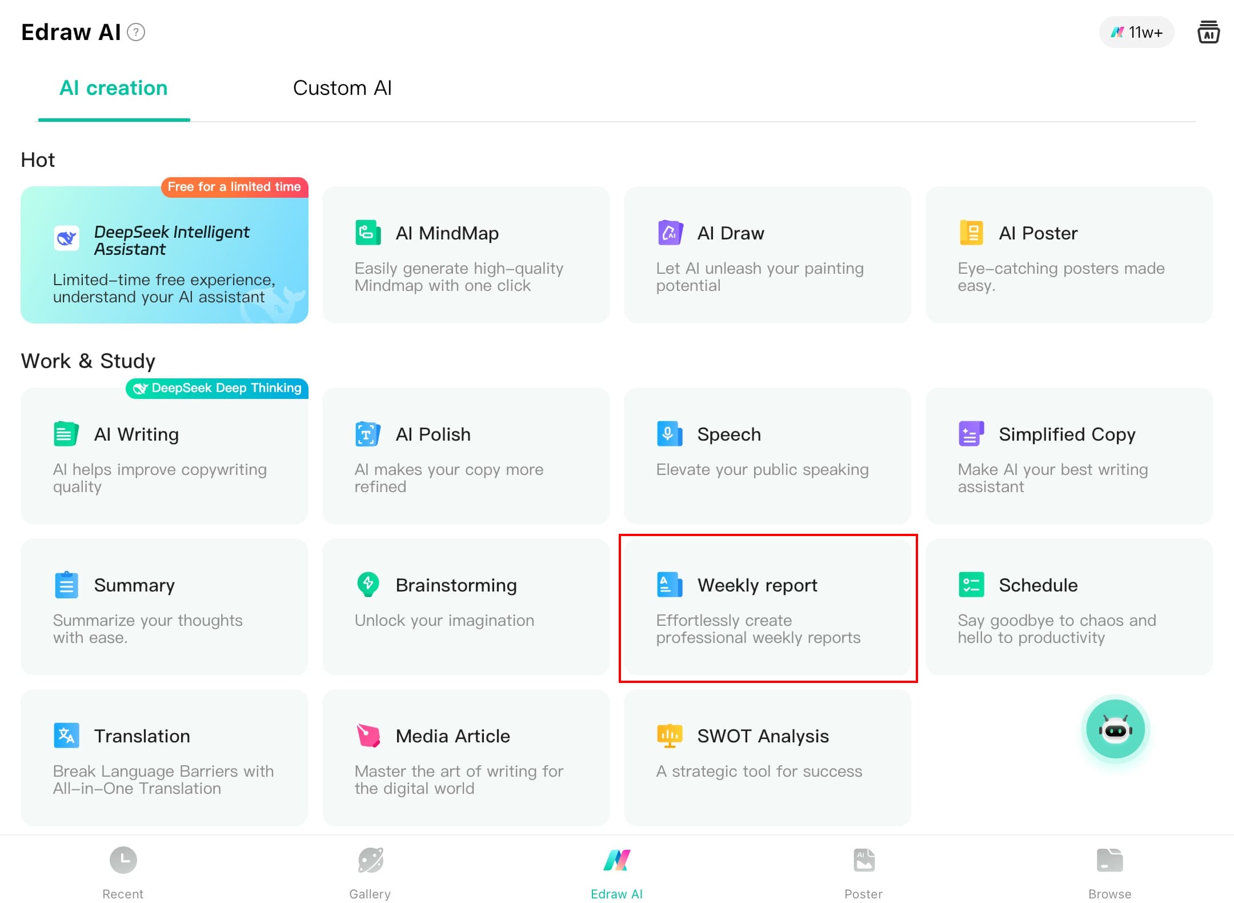The width and height of the screenshot is (1234, 903).
Task: Switch to the Custom AI tab
Action: pyautogui.click(x=342, y=88)
